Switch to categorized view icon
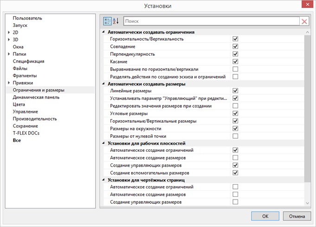Image resolution: width=316 pixels, height=227 pixels. click(107, 21)
